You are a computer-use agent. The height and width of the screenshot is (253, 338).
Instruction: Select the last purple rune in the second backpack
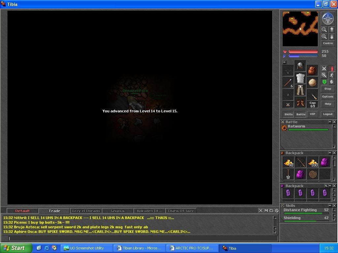point(325,193)
